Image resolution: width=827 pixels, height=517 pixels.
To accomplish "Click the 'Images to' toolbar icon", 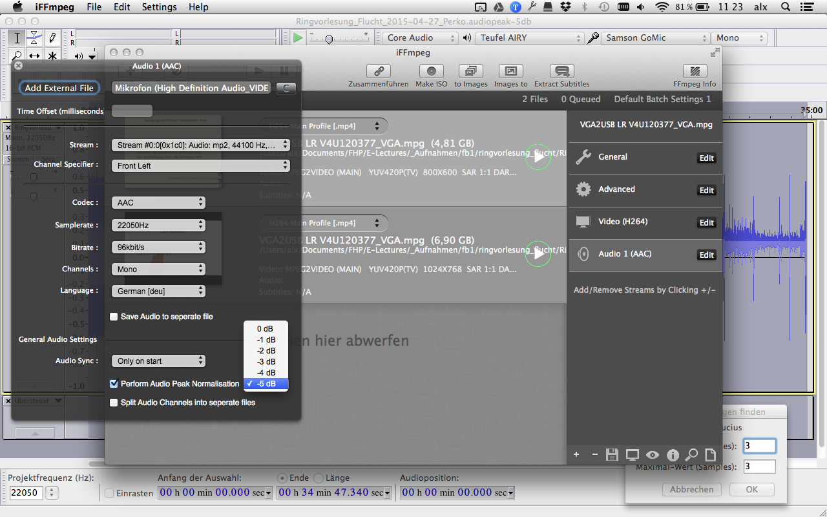I will [x=510, y=71].
